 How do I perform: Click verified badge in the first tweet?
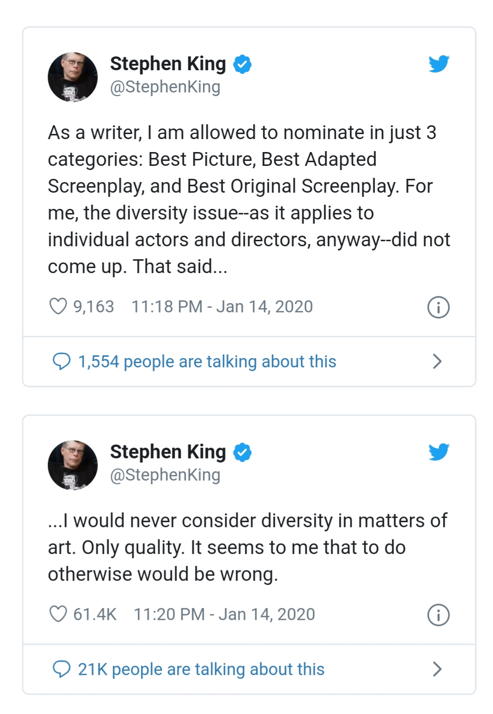click(x=243, y=64)
